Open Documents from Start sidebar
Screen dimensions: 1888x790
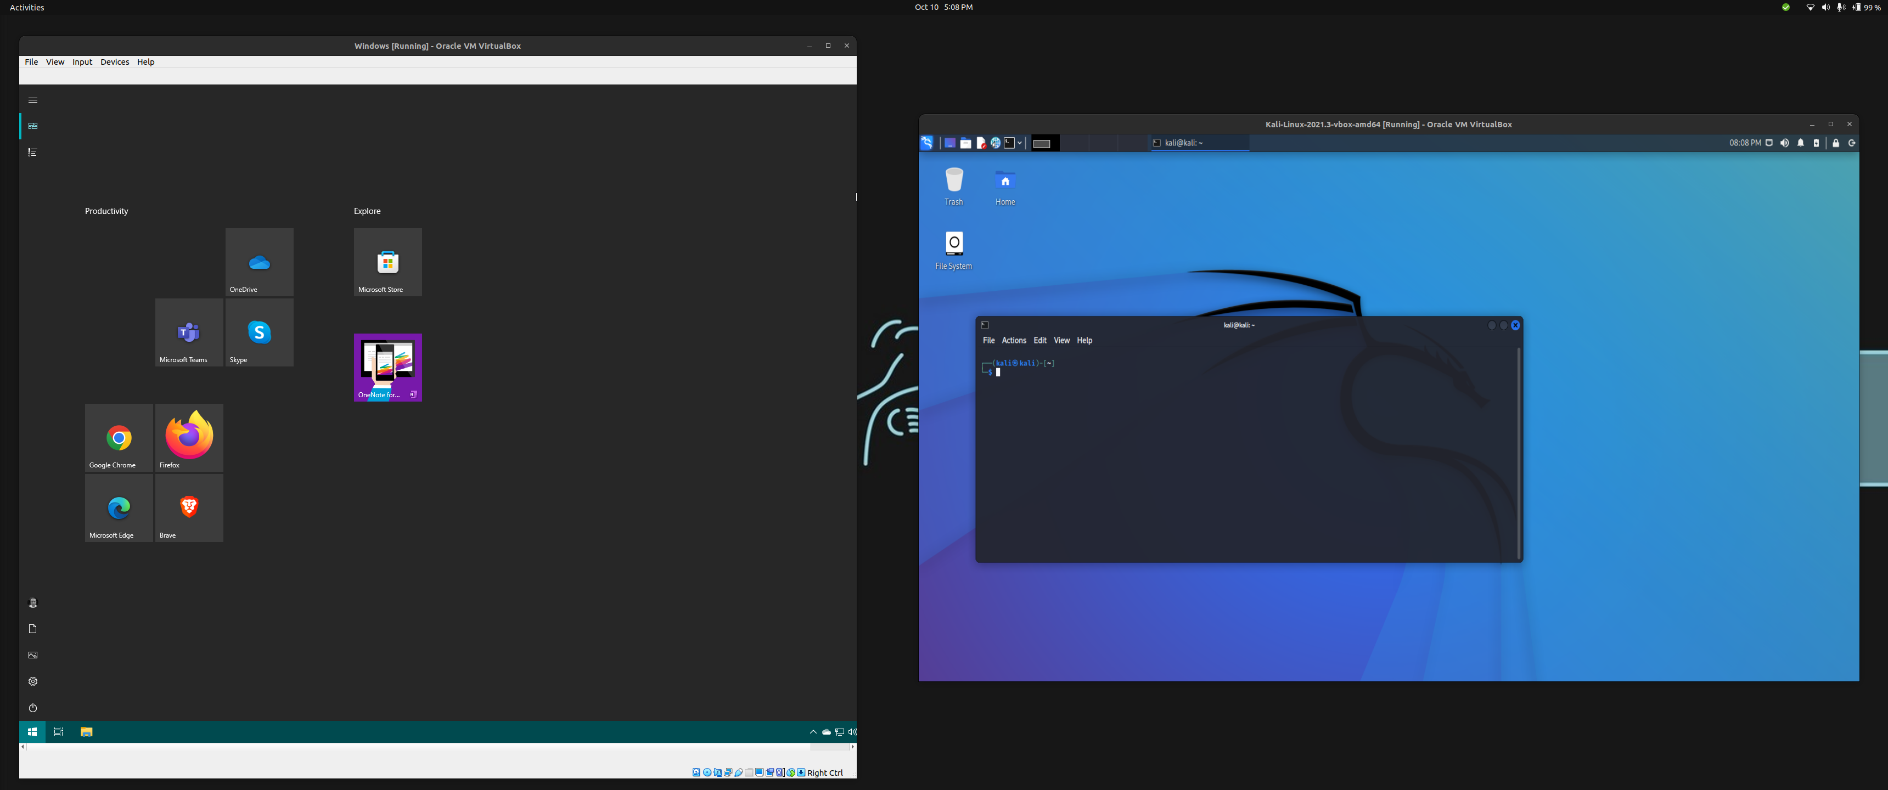pos(33,629)
